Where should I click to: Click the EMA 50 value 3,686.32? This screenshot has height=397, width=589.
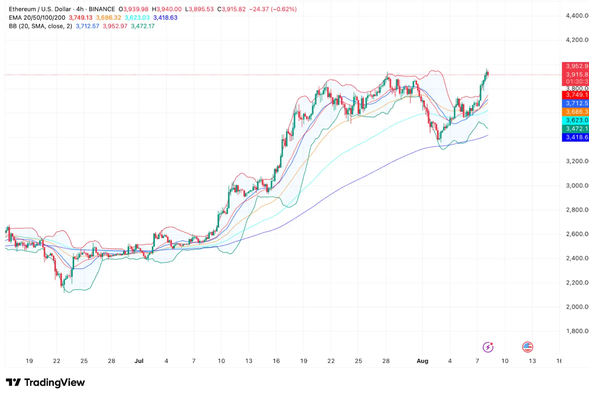click(108, 18)
